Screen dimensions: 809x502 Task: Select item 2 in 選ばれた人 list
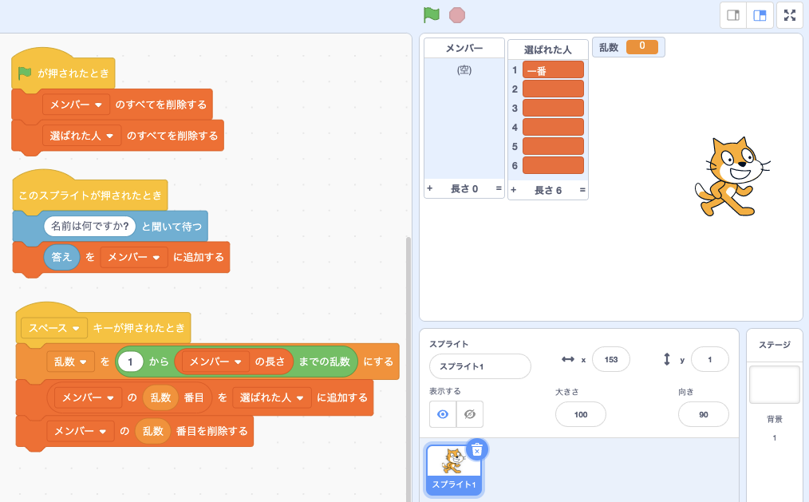553,89
